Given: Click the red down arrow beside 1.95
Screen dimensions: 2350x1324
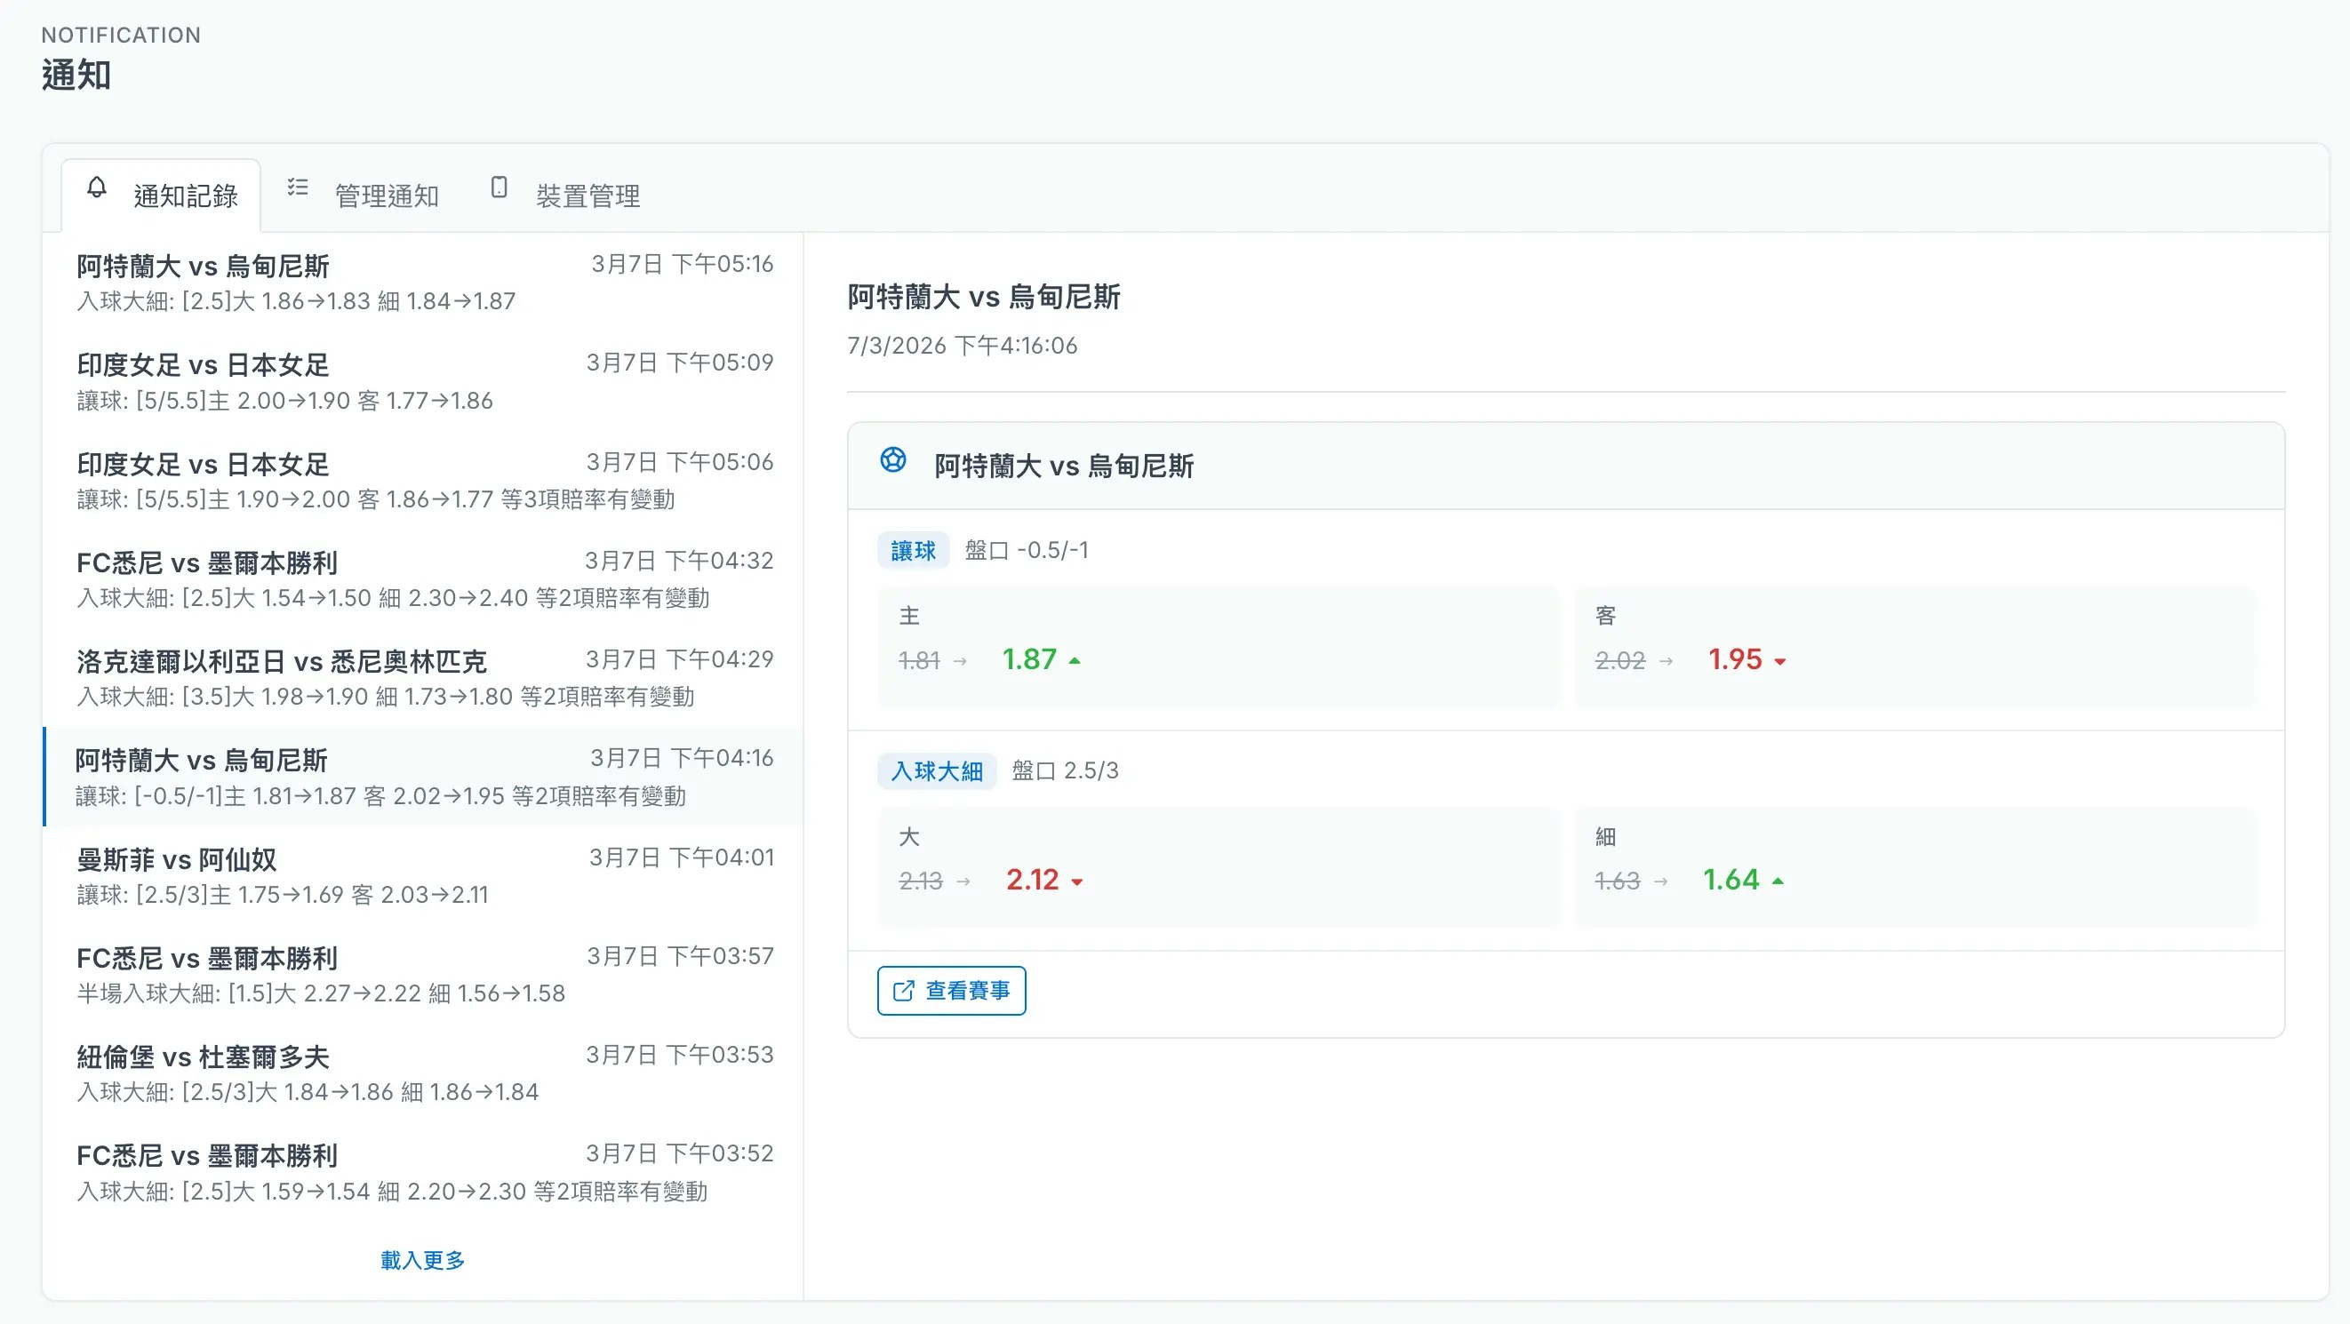Looking at the screenshot, I should point(1780,662).
